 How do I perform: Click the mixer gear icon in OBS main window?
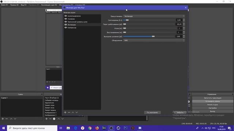click(x=189, y=102)
